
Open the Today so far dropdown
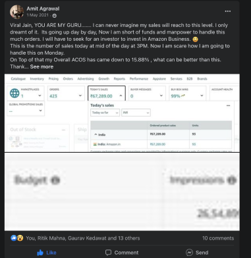pyautogui.click(x=105, y=113)
